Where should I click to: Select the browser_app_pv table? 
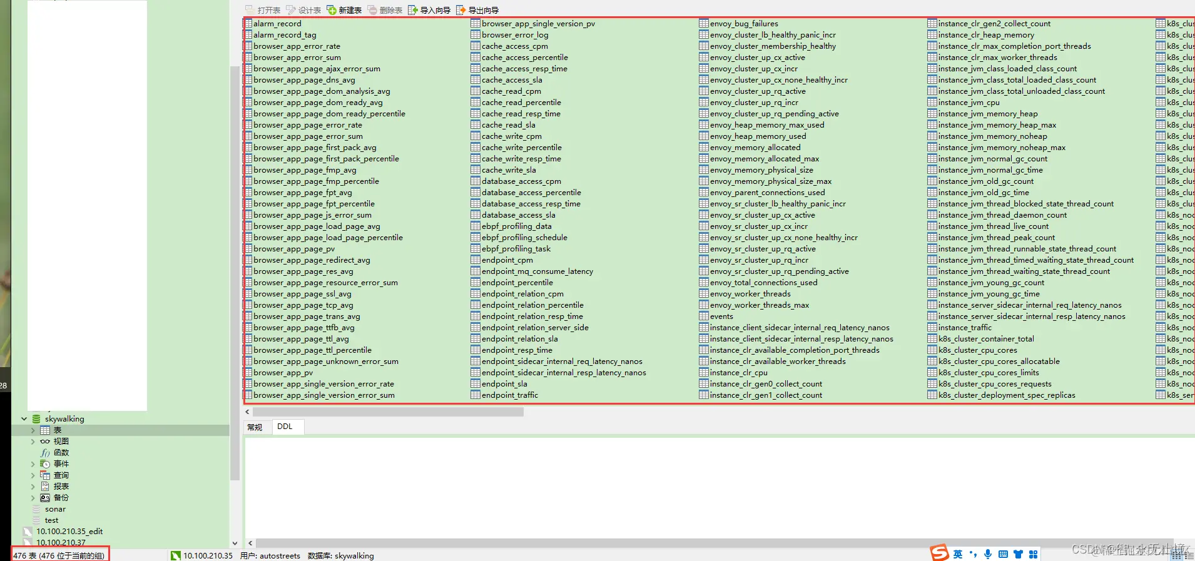283,373
